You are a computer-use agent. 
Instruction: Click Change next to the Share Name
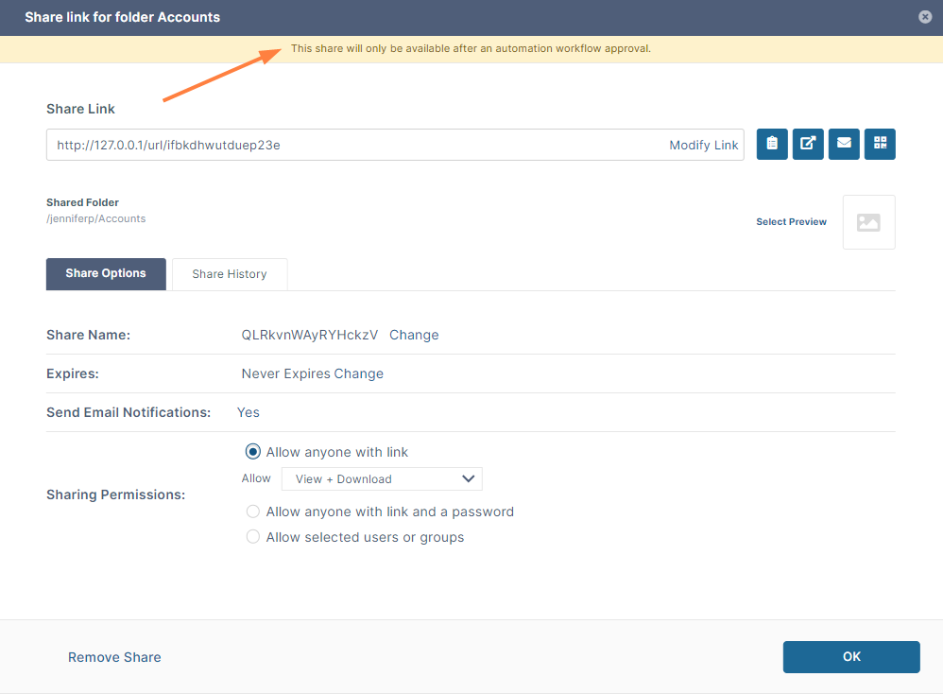pyautogui.click(x=414, y=335)
